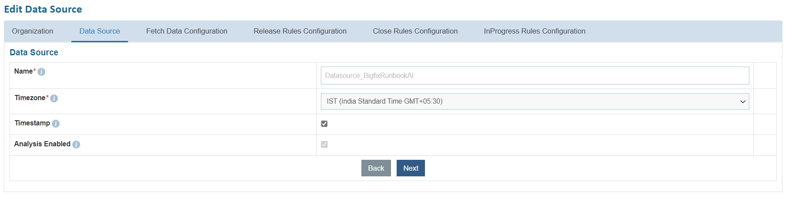Open the Timezone dropdown showing IST
The image size is (792, 199).
[535, 101]
